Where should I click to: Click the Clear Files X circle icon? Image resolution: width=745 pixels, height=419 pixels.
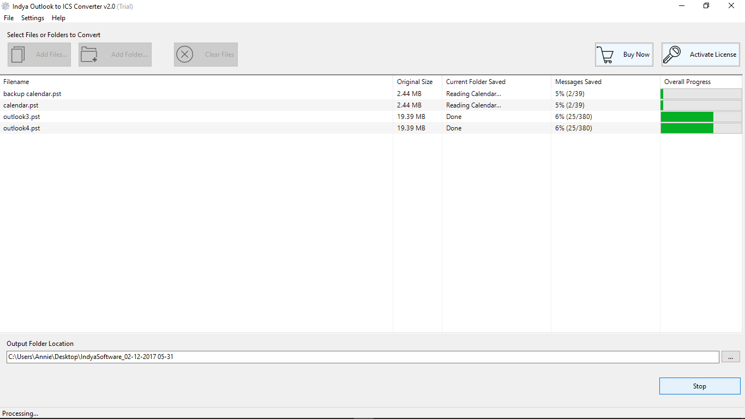(x=185, y=55)
